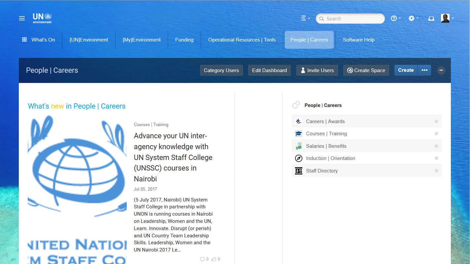Open the settings gear menu
Screen dimensions: 470x264
pyautogui.click(x=413, y=18)
